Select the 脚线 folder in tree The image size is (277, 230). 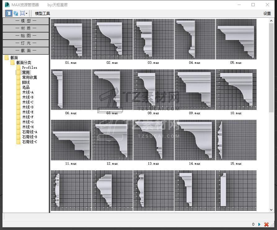pyautogui.click(x=26, y=82)
